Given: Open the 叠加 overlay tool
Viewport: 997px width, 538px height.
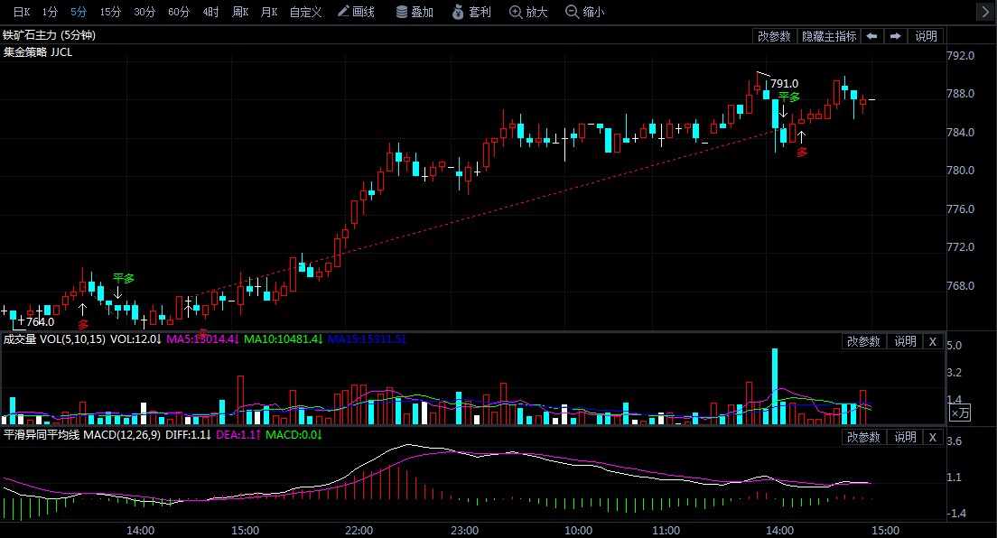Looking at the screenshot, I should (415, 12).
